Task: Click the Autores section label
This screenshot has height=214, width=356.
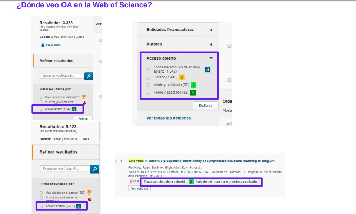Action: coord(154,44)
